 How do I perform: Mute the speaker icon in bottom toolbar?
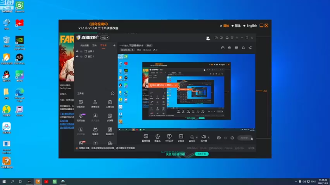click(x=203, y=137)
